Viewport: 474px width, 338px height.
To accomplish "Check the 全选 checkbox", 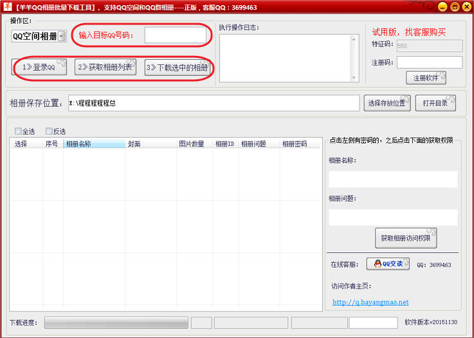I will pos(19,131).
